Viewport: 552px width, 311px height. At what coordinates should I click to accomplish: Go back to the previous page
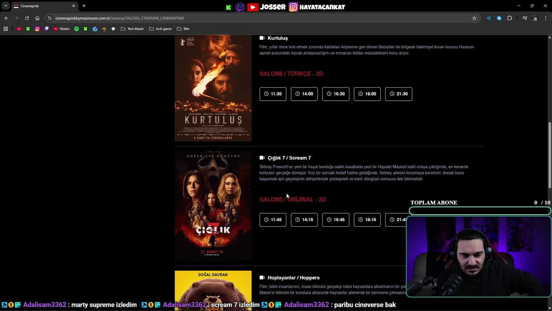pos(6,18)
